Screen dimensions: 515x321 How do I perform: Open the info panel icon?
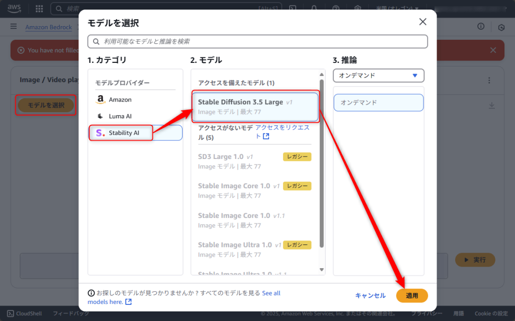tap(481, 27)
